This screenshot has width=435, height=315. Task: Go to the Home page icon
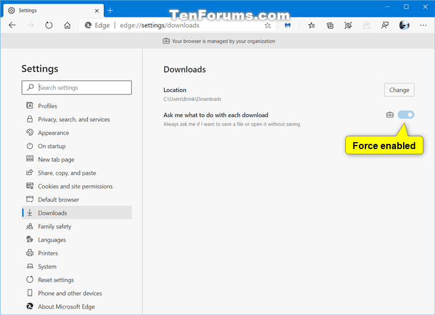click(x=67, y=26)
